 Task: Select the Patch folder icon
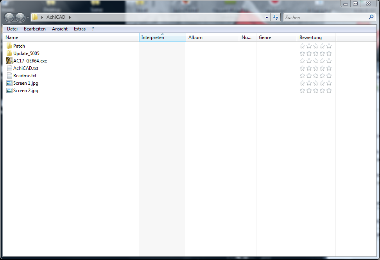(9, 46)
